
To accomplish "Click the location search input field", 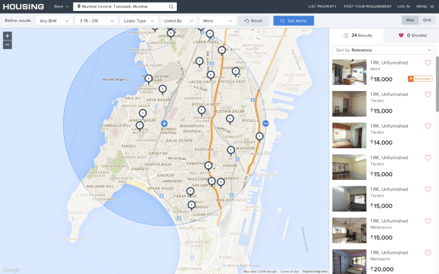I will (x=125, y=6).
